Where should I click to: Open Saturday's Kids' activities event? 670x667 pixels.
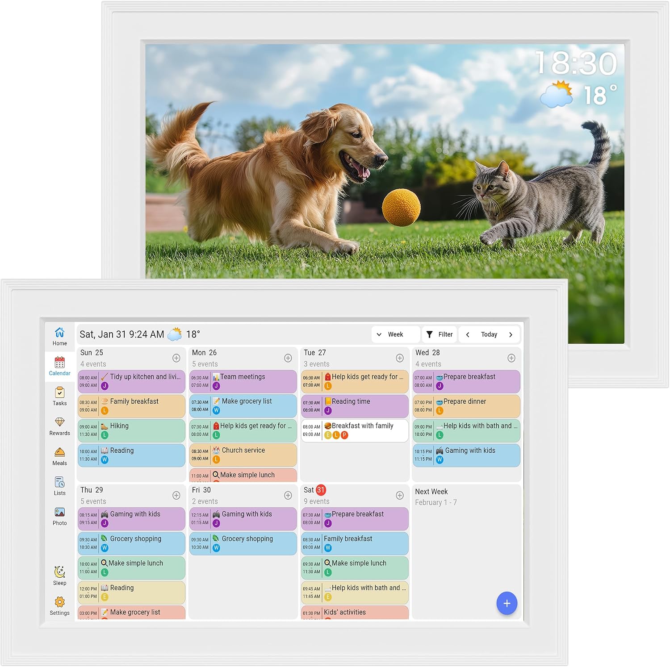pyautogui.click(x=355, y=612)
